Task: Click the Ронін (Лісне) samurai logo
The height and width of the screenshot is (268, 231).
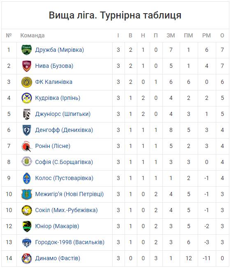Action: click(27, 146)
